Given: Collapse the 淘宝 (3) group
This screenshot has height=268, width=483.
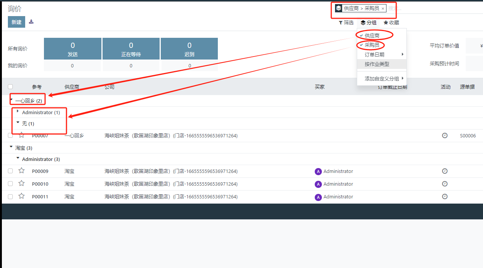Looking at the screenshot, I should (23, 148).
